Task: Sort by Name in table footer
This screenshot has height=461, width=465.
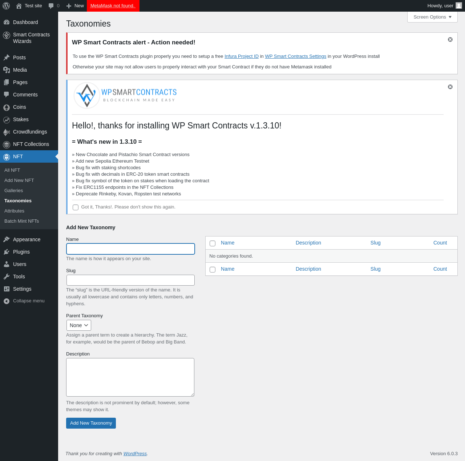Action: click(227, 269)
